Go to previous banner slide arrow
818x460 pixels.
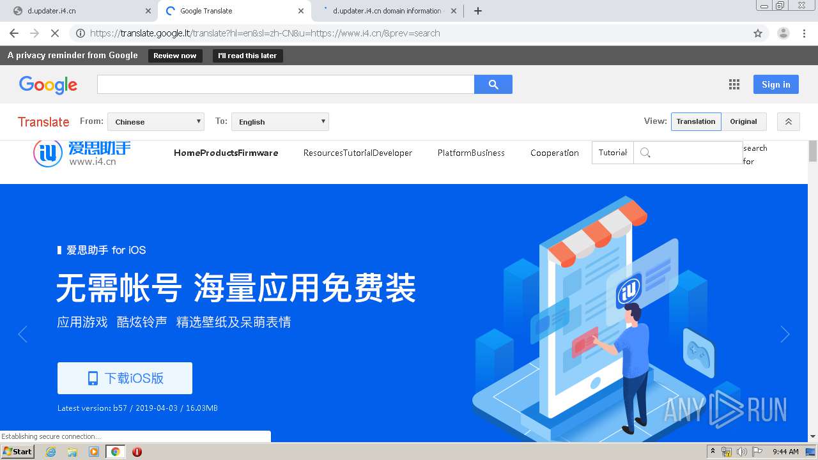coord(23,334)
